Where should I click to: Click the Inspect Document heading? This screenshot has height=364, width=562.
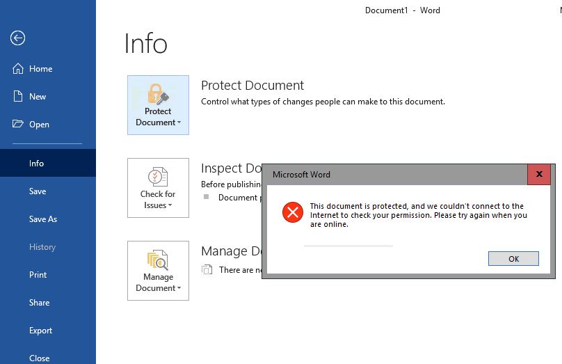click(x=232, y=168)
